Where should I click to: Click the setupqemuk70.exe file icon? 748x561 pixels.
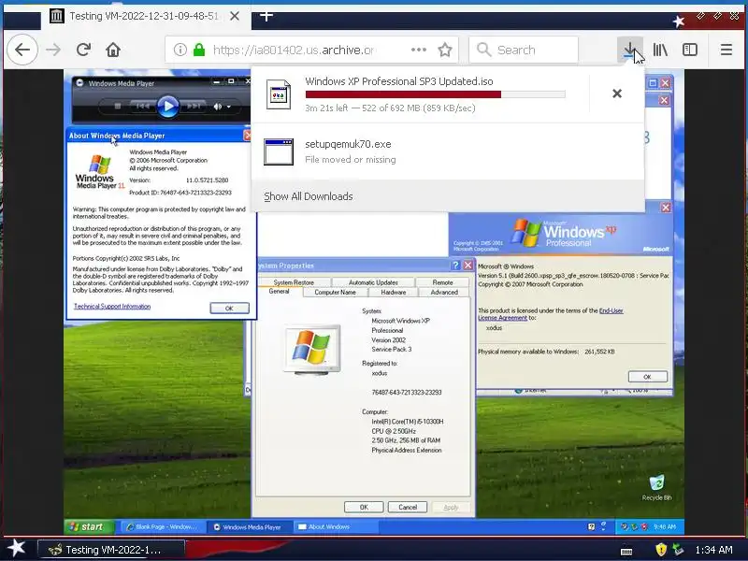tap(279, 151)
